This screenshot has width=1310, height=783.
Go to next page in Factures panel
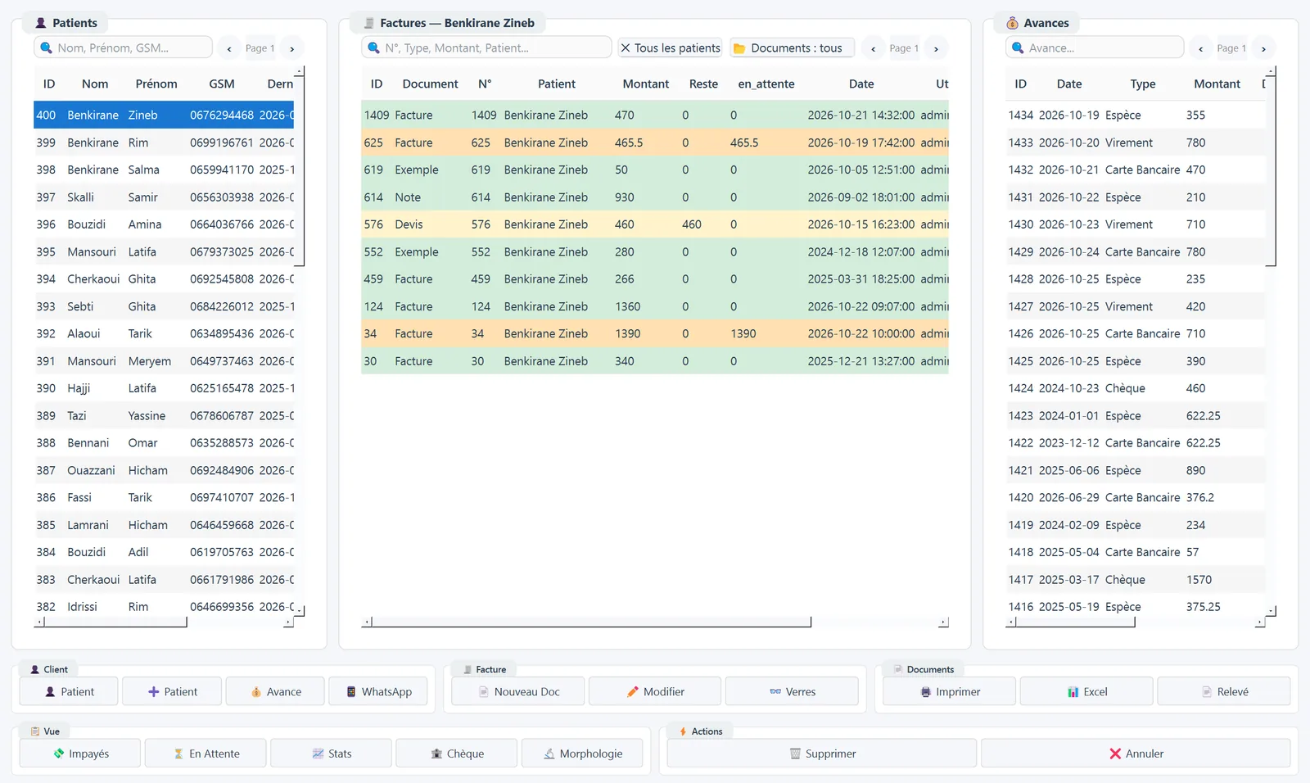(937, 48)
